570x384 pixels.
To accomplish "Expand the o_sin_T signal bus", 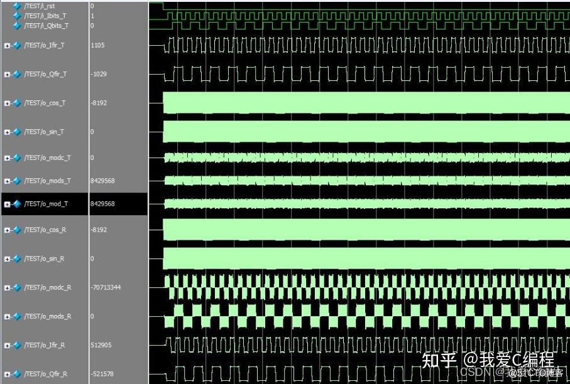I will coord(7,132).
